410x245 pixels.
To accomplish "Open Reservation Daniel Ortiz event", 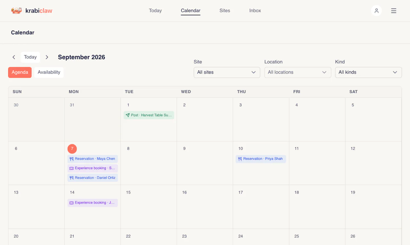I will click(x=93, y=178).
